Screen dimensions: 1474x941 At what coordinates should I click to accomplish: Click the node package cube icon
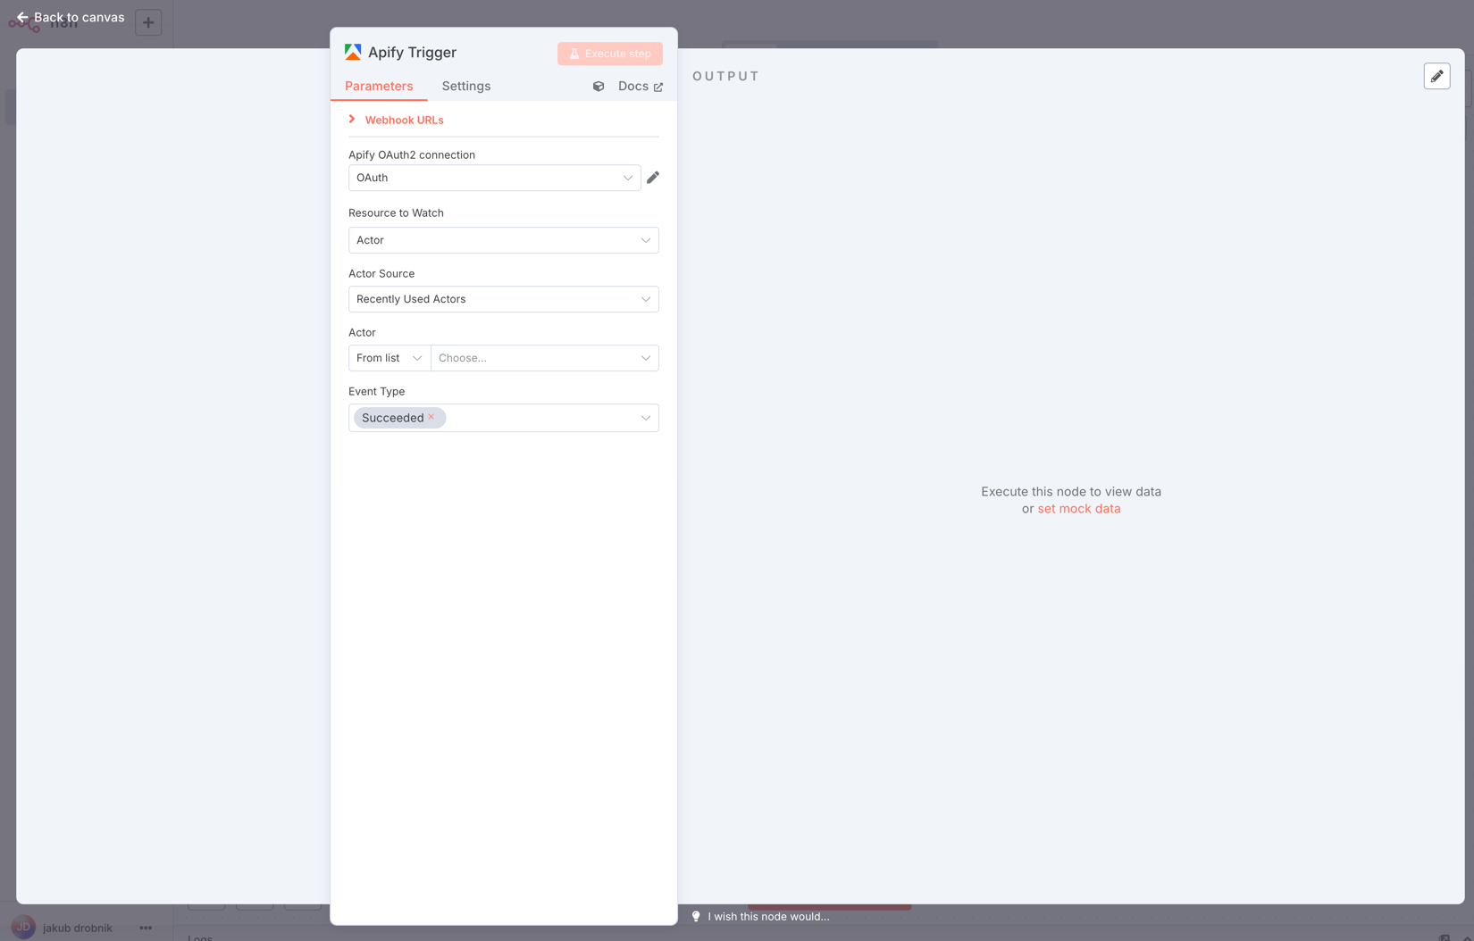pyautogui.click(x=599, y=87)
